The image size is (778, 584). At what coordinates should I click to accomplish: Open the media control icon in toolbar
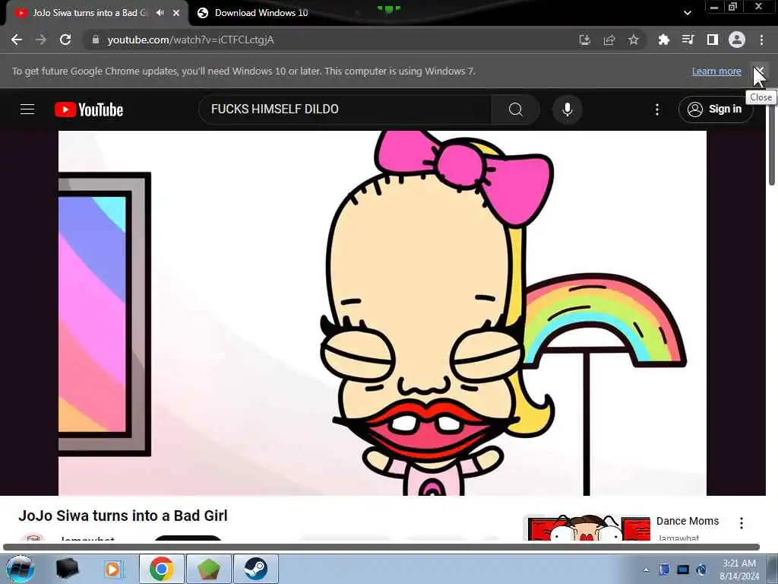[x=688, y=40]
